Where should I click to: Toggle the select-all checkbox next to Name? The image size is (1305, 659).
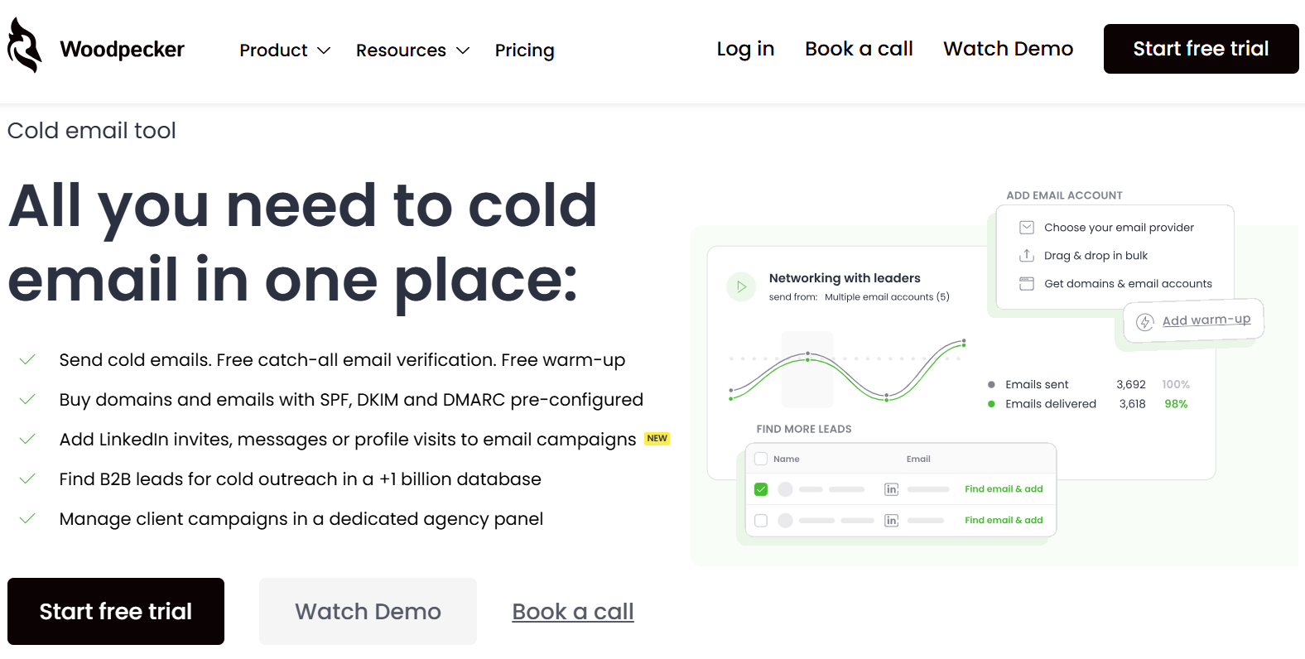pyautogui.click(x=761, y=459)
